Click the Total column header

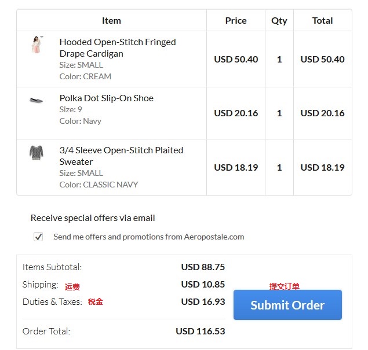322,21
